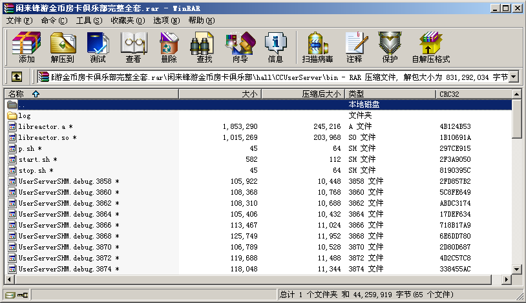Click the vertical scrollbar down arrow

[516, 269]
